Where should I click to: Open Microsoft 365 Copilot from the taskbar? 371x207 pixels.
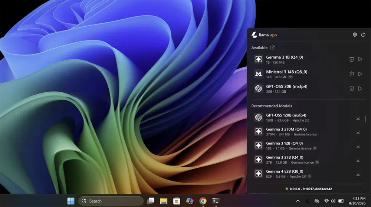(x=190, y=201)
